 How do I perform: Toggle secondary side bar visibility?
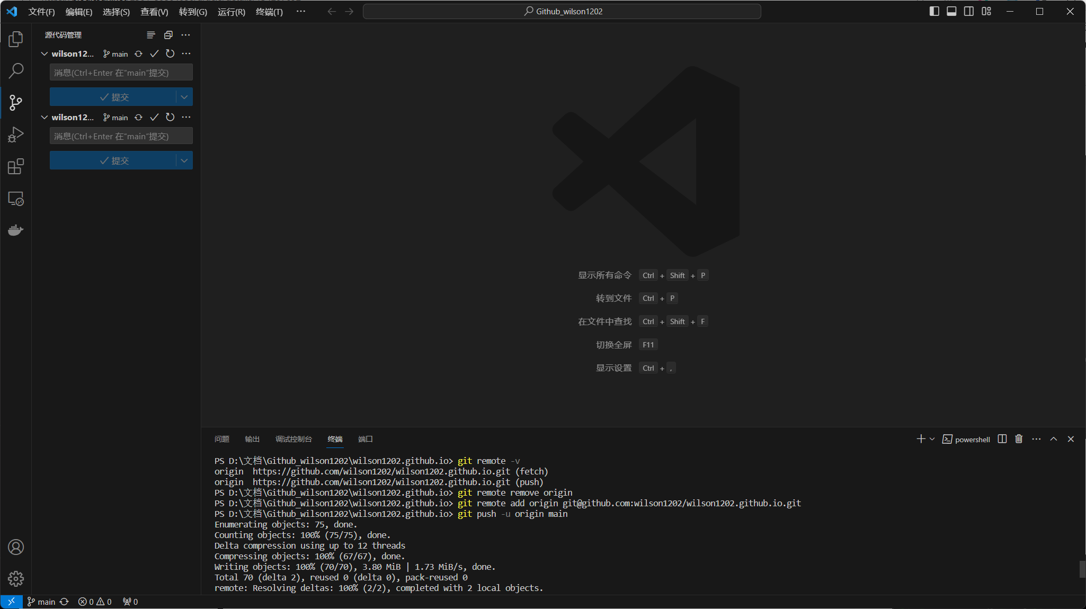click(968, 11)
